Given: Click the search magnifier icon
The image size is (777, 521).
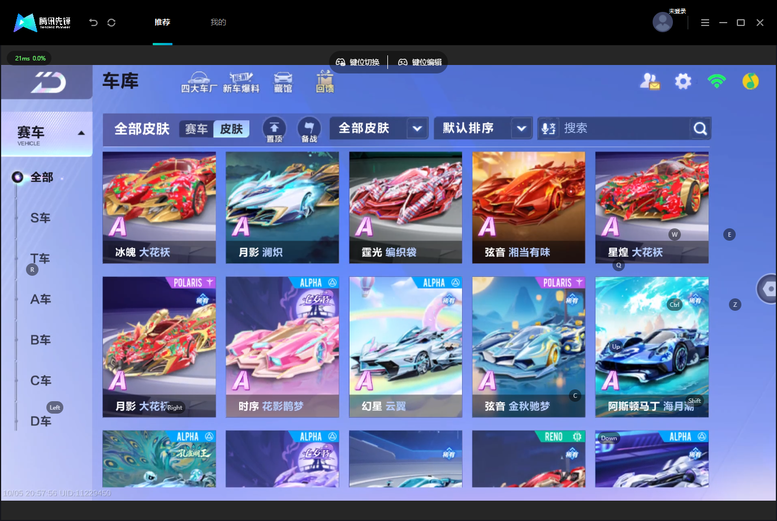Looking at the screenshot, I should [x=700, y=129].
